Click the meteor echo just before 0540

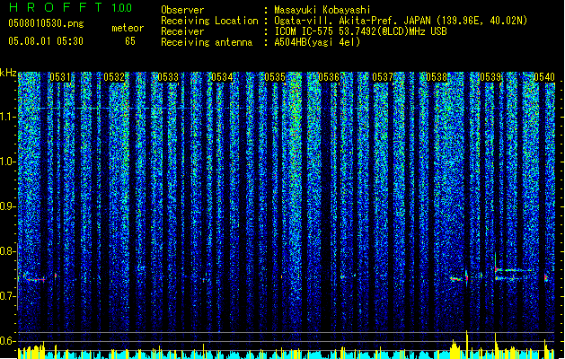545,277
